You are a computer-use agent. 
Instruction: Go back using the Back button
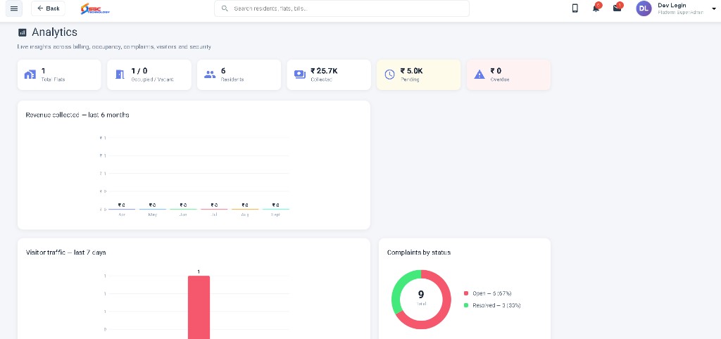pos(49,8)
